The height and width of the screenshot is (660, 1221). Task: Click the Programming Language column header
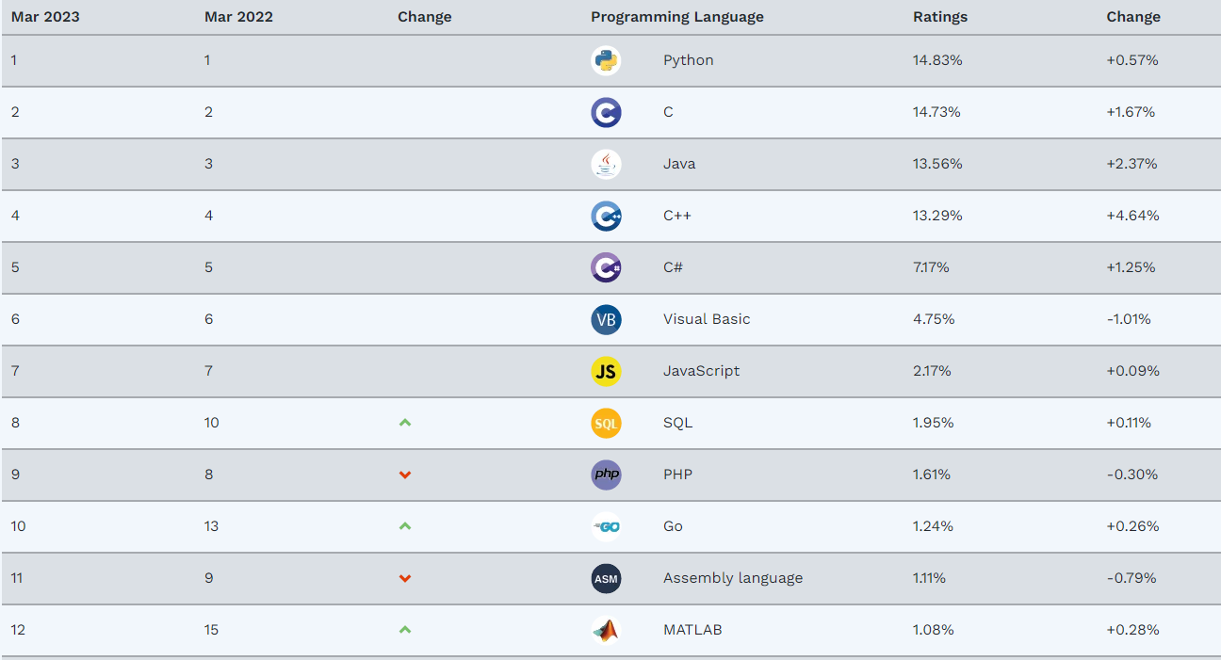(676, 17)
